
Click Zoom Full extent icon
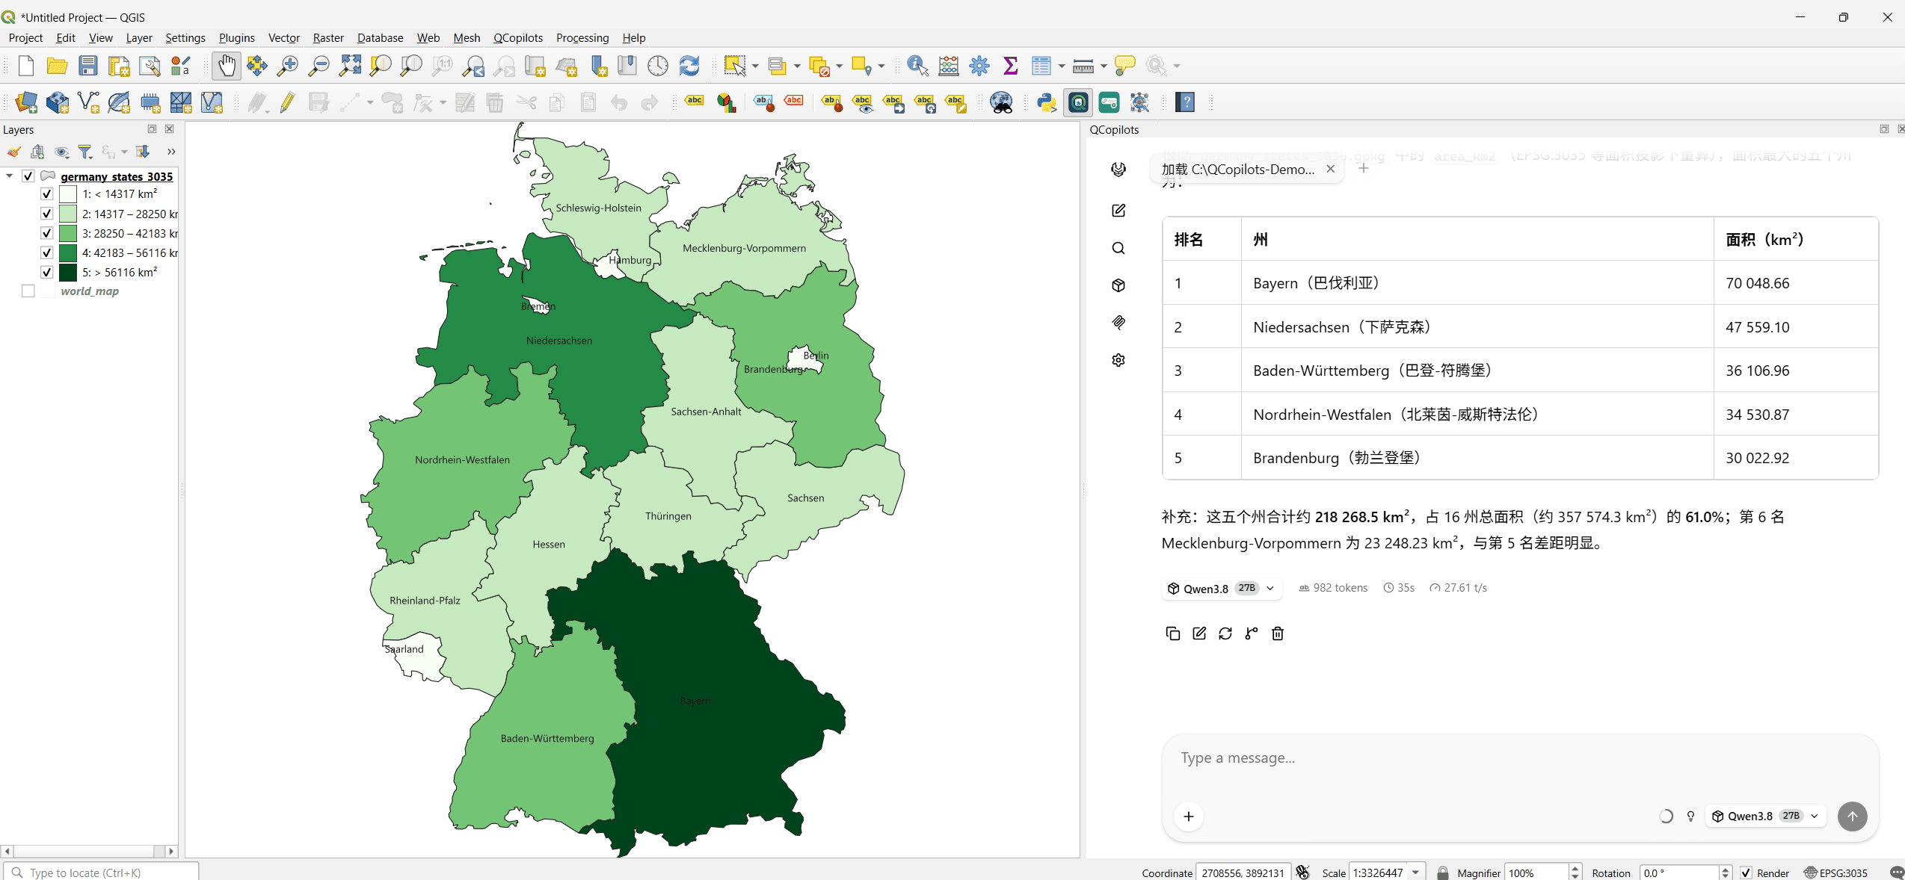350,66
